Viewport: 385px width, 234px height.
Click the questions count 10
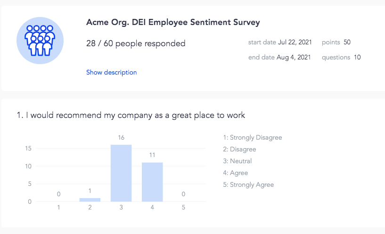coord(357,57)
